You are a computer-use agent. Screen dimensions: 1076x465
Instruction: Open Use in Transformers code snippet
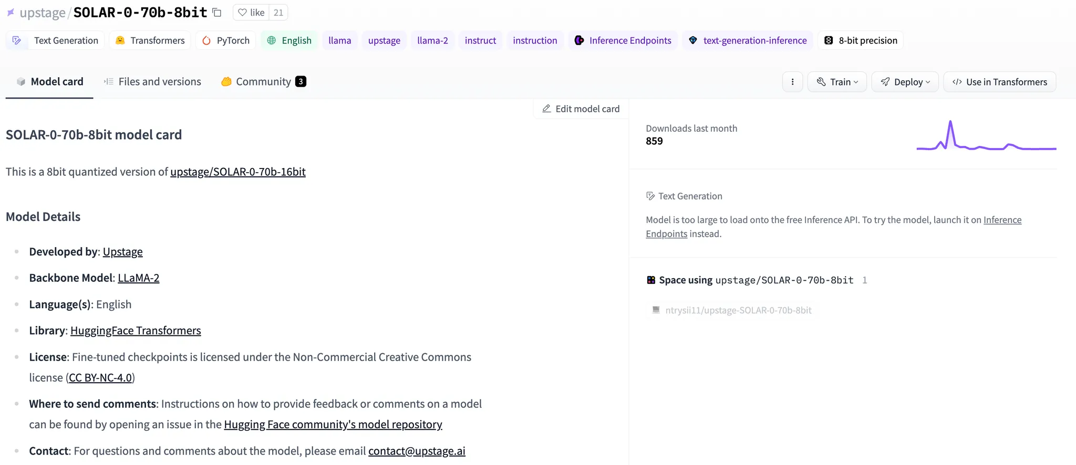999,82
